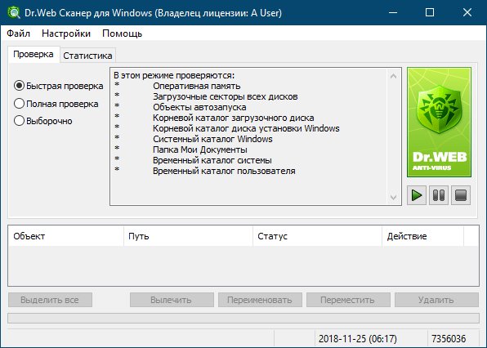Click the Удалить button

coord(436,300)
